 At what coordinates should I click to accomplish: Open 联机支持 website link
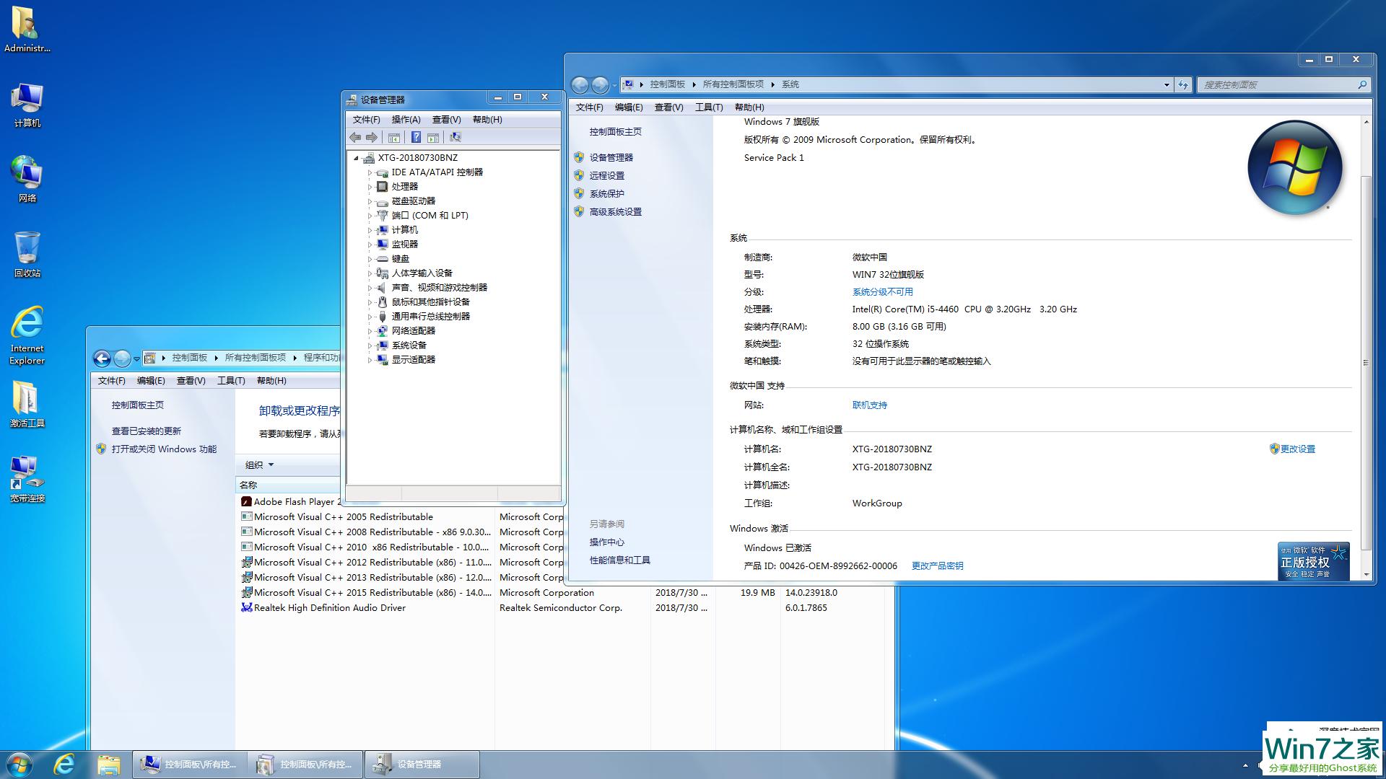point(869,405)
